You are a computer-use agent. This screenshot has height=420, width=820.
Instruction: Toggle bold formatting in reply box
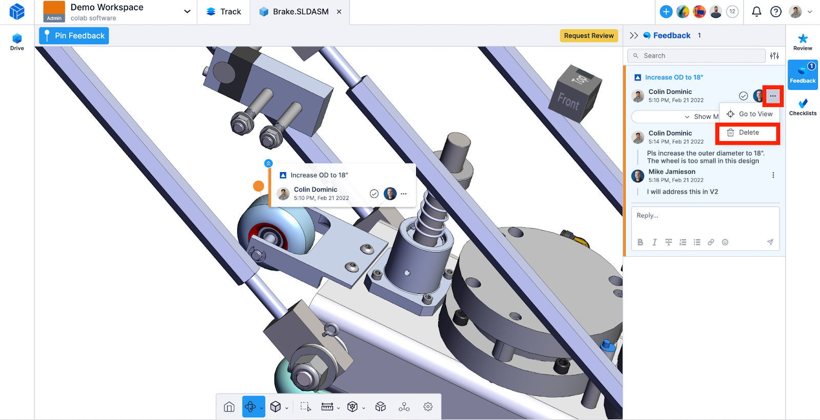(640, 242)
